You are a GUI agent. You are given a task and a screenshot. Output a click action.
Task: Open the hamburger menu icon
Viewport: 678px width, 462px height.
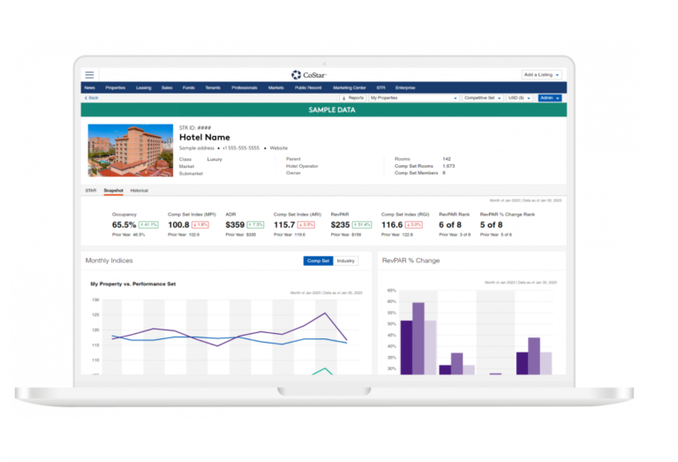[89, 75]
